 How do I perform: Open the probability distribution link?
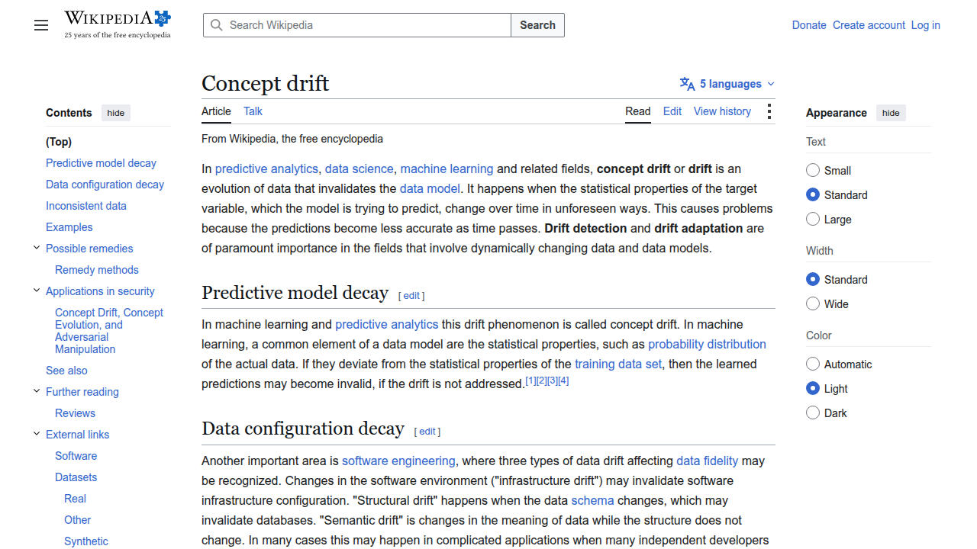coord(707,344)
